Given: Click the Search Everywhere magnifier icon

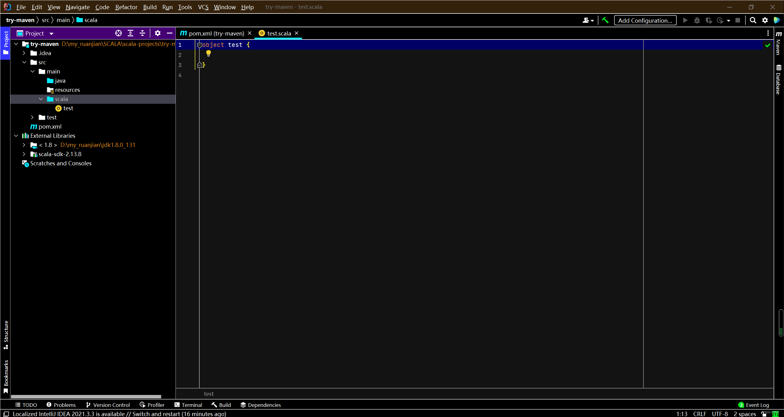Looking at the screenshot, I should tap(753, 20).
